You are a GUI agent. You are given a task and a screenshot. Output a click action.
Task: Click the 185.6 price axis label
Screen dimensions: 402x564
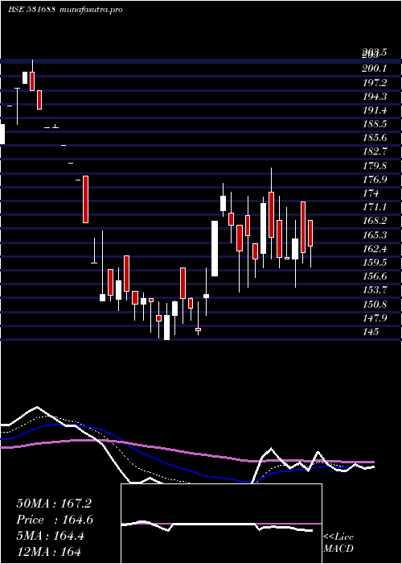point(375,138)
